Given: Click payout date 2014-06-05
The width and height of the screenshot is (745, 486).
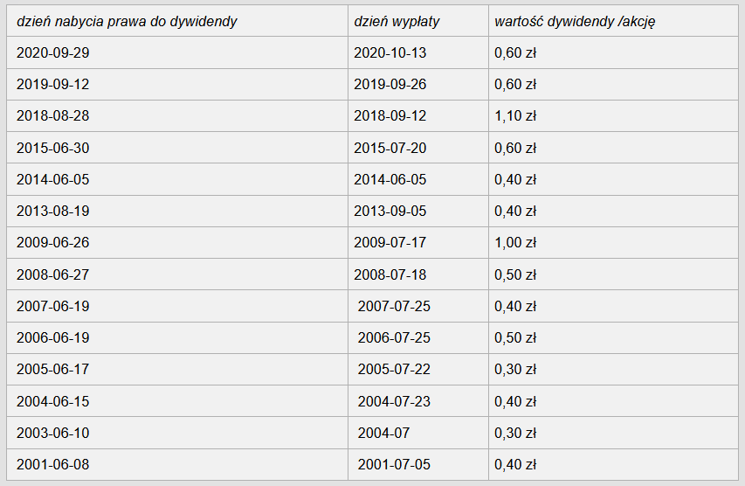Looking at the screenshot, I should click(x=390, y=180).
